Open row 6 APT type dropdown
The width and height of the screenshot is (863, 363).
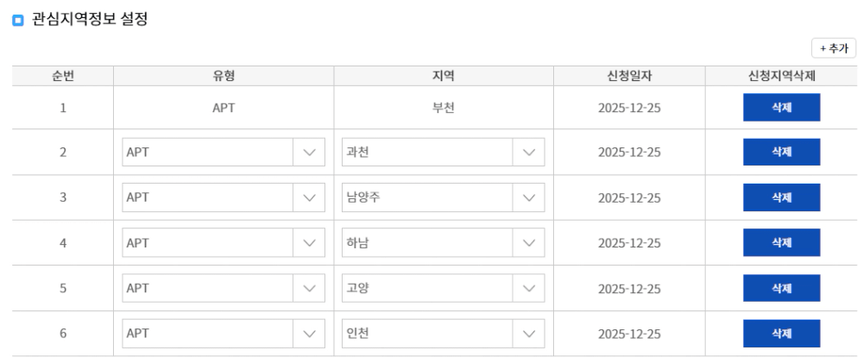pyautogui.click(x=223, y=333)
